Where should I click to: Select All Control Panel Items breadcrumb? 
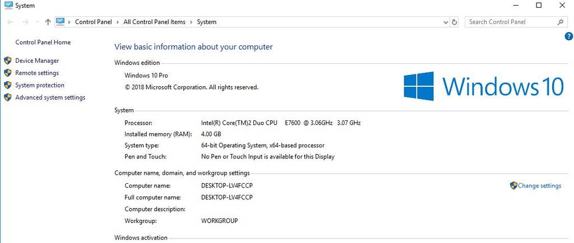click(x=155, y=22)
